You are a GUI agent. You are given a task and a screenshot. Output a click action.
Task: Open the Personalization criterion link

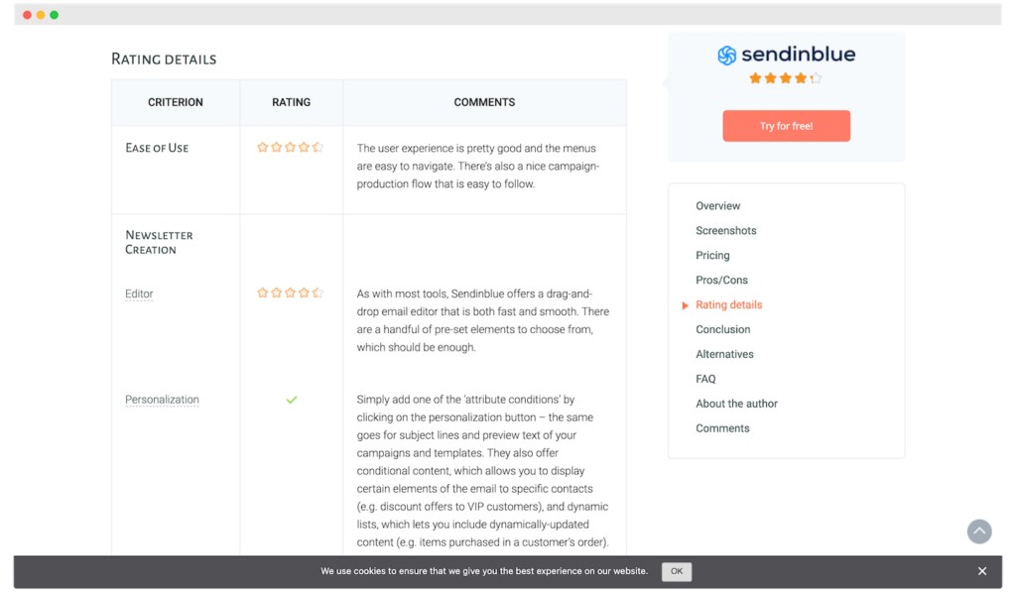(x=162, y=400)
